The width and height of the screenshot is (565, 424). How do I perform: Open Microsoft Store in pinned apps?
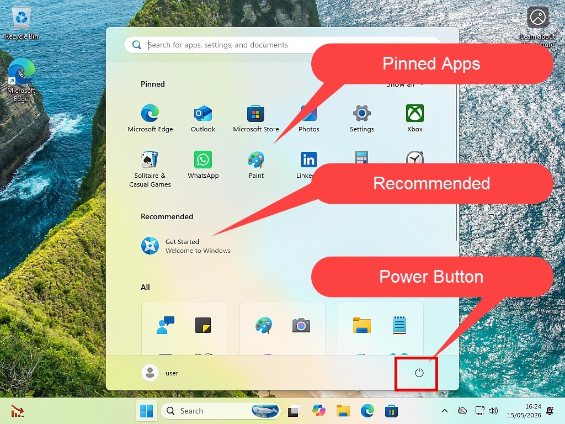[256, 118]
